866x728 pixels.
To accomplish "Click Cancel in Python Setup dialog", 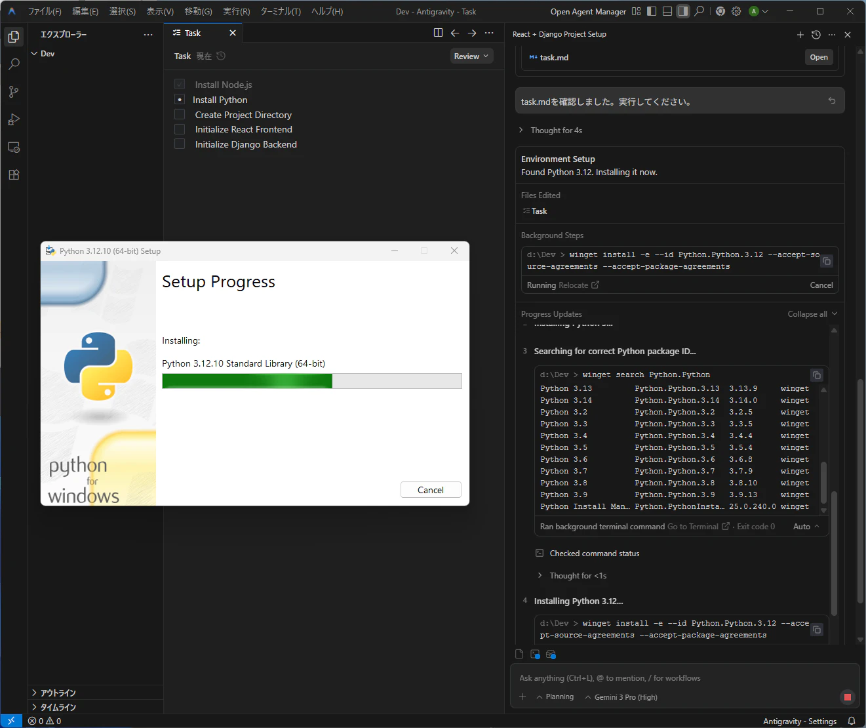I will point(431,490).
